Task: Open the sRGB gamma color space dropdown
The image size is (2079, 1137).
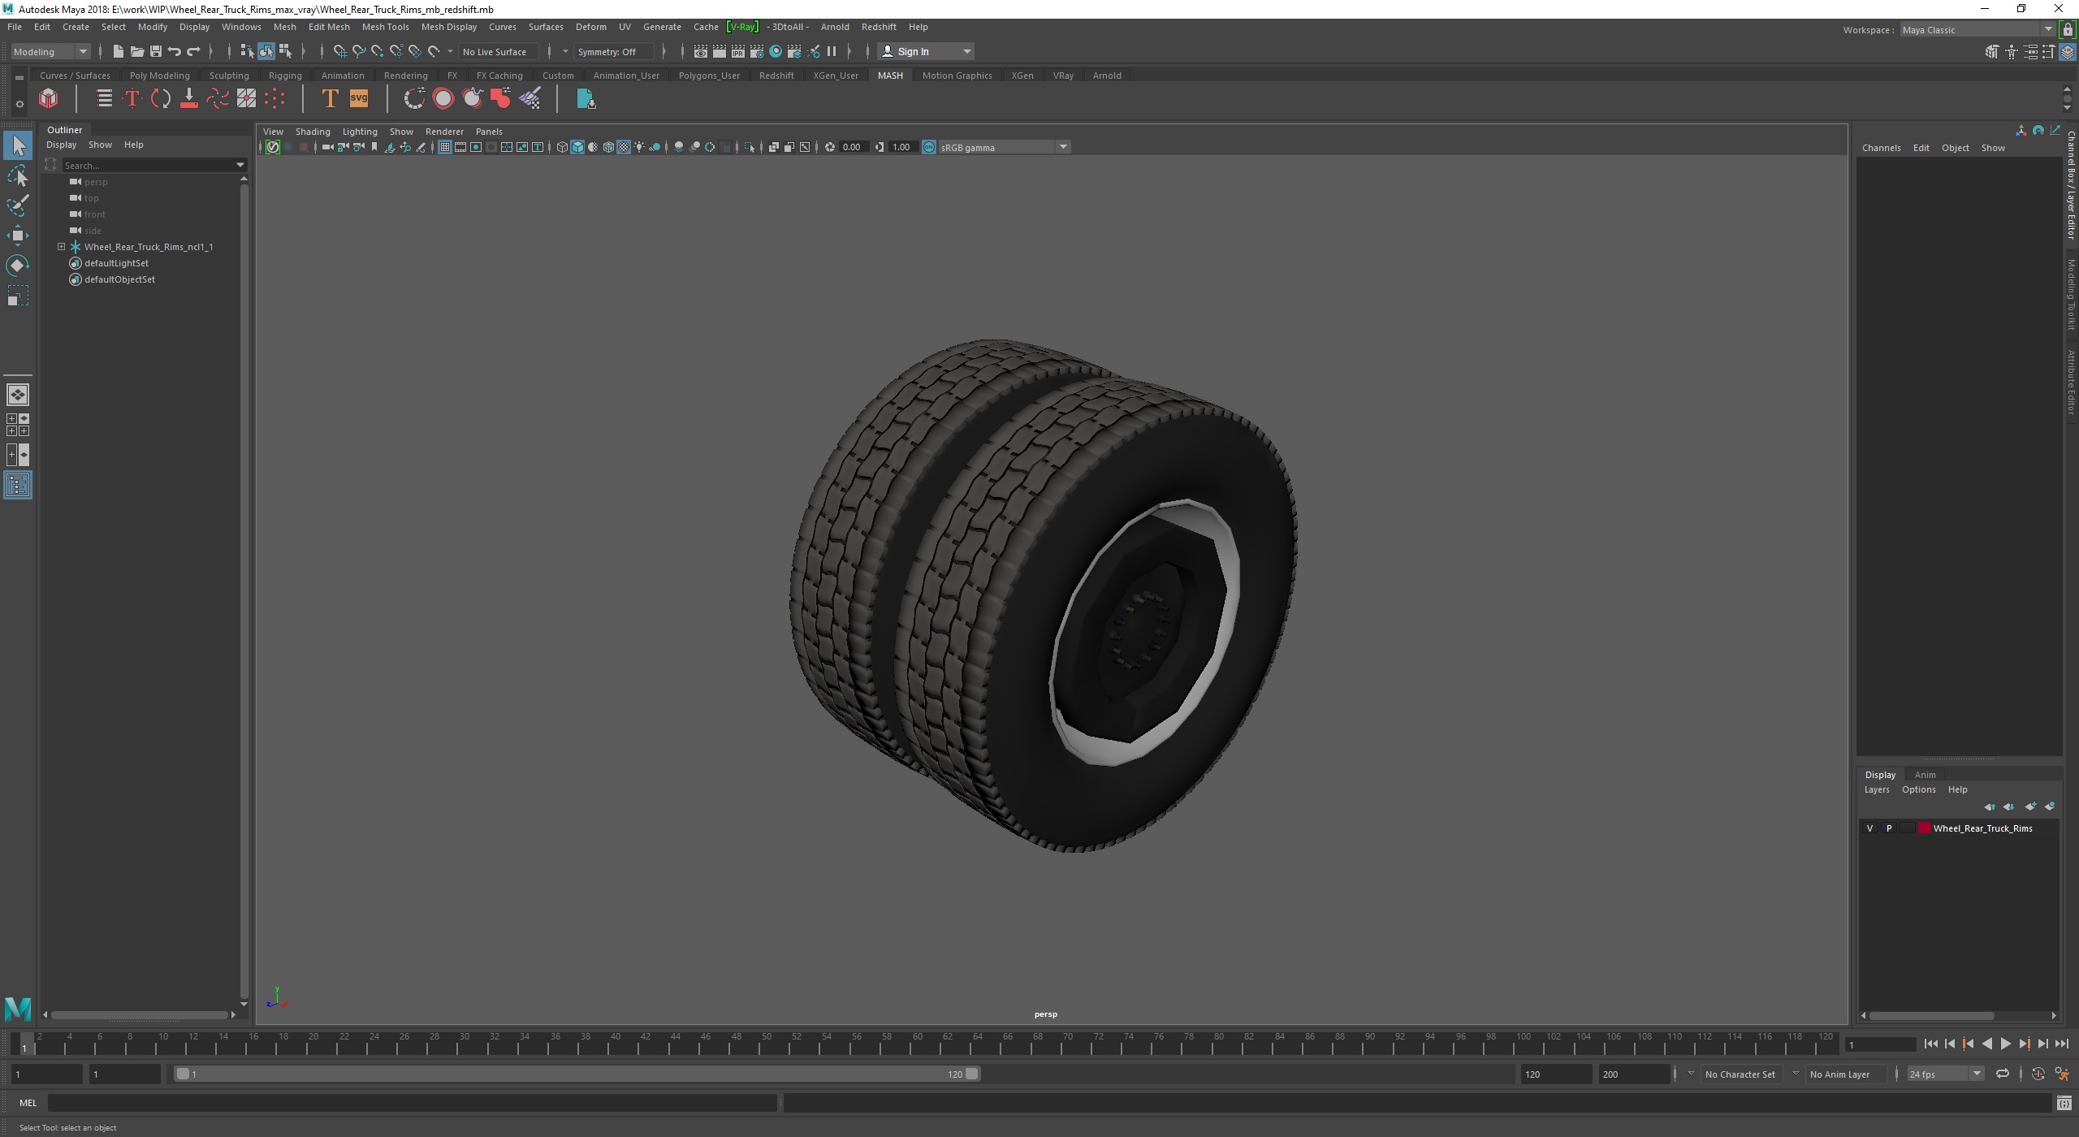Action: (1062, 147)
